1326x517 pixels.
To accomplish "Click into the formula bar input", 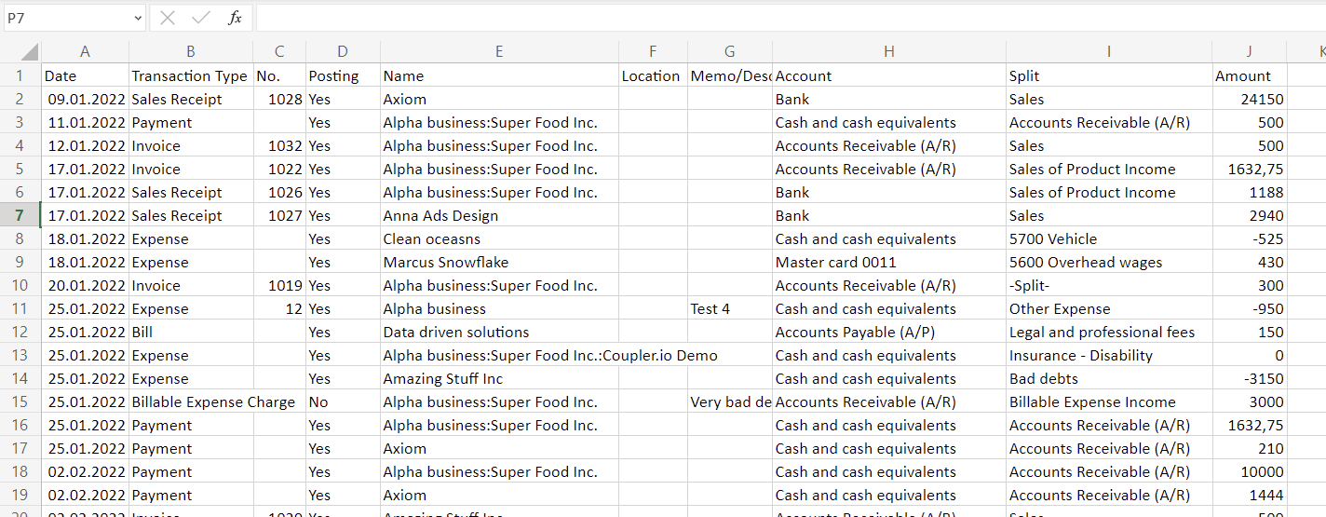I will [790, 18].
